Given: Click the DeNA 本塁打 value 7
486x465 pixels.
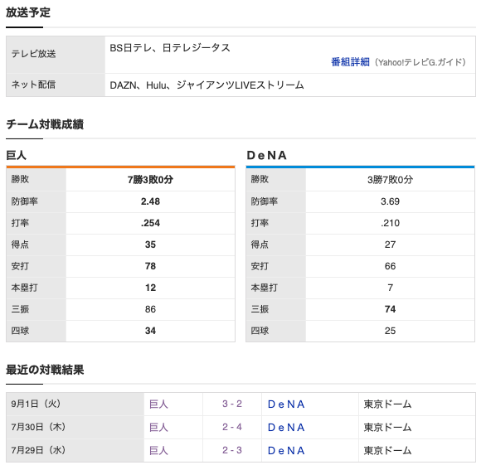Looking at the screenshot, I should pos(390,288).
